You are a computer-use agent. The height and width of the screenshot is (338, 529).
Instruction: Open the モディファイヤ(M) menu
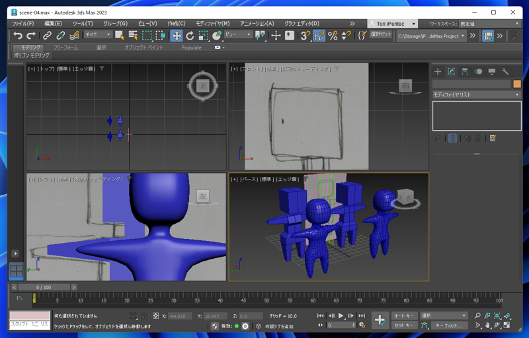click(x=213, y=24)
